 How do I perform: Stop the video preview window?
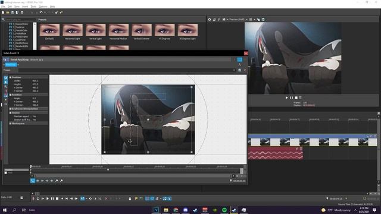tap(296, 97)
